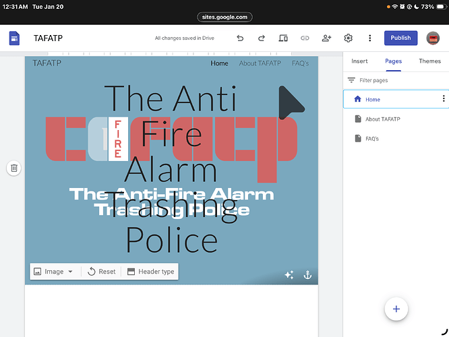Image resolution: width=449 pixels, height=337 pixels.
Task: Click the undo arrow in toolbar
Action: coord(240,38)
